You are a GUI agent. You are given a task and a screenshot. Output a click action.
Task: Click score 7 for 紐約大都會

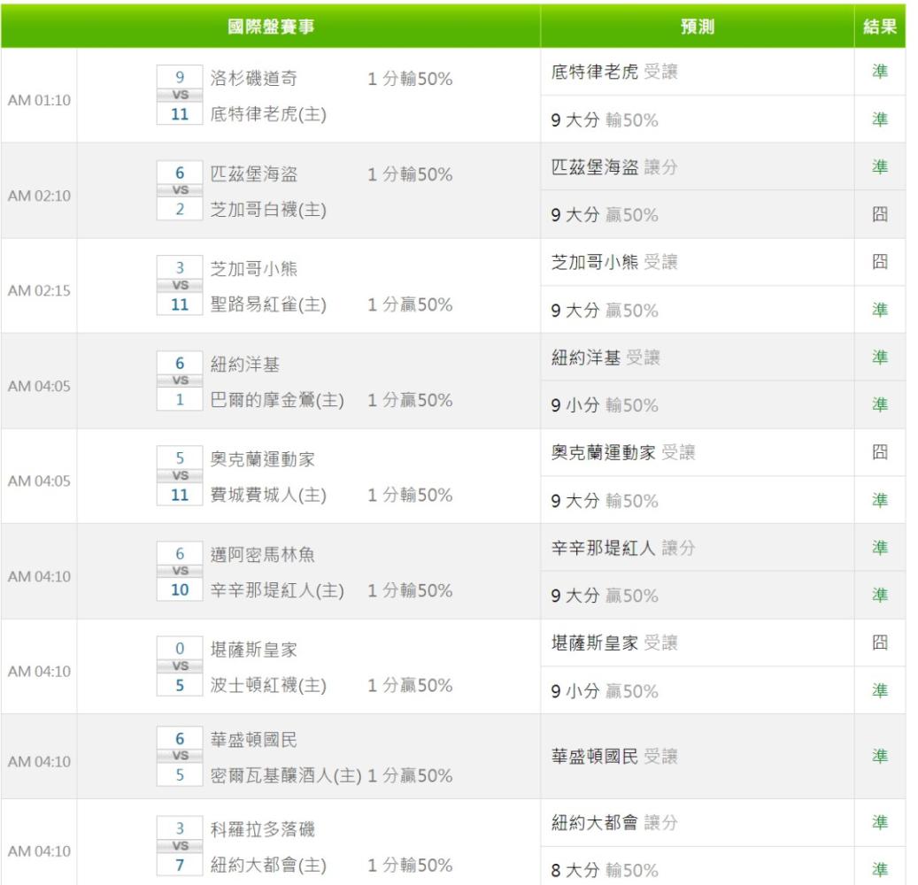(x=180, y=865)
